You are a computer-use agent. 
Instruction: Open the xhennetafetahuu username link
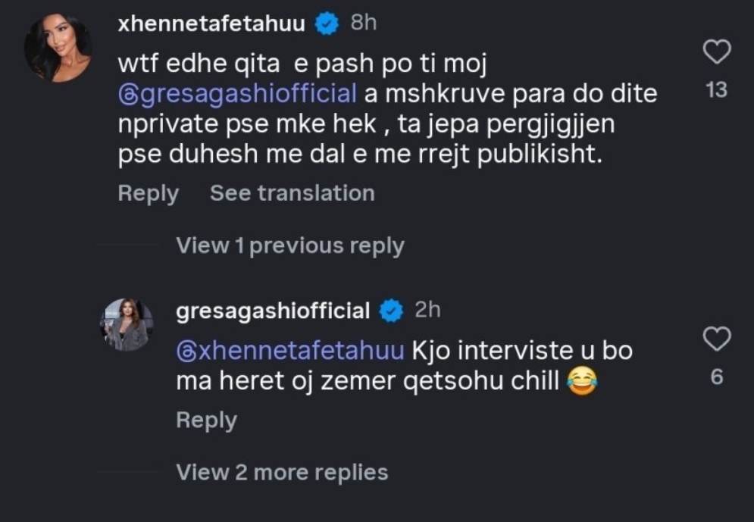click(x=211, y=24)
